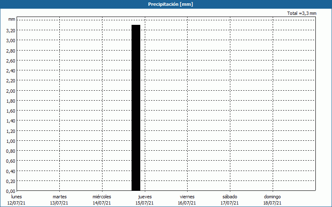The width and height of the screenshot is (332, 207).
Task: Select the domingo day label
Action: 273,197
